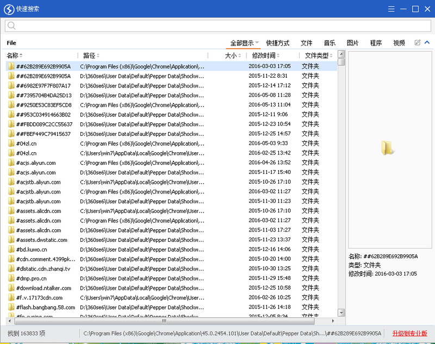Select the #assets.dwstatic.com folder row
The image size is (435, 344).
[x=42, y=240]
